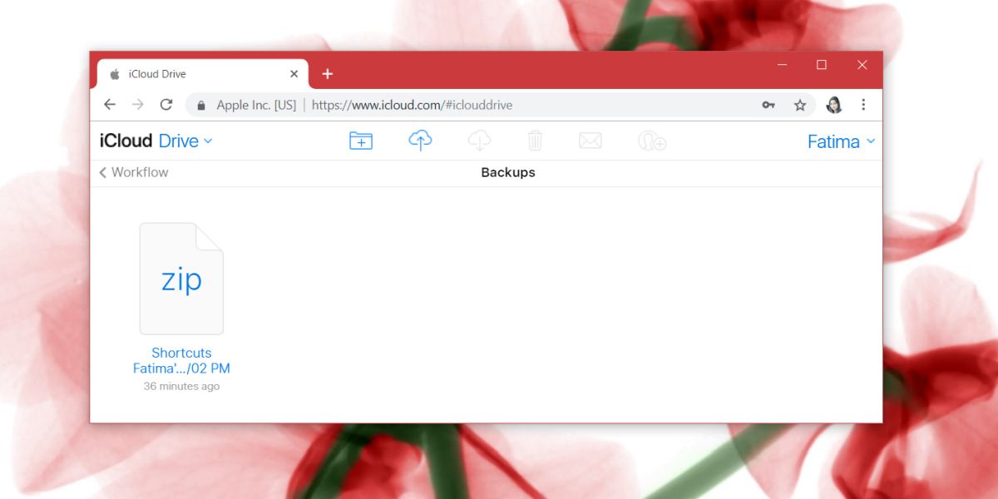
Task: Click the '36 minutes ago' timestamp
Action: 181,386
